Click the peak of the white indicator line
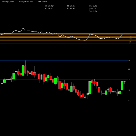This screenshot has width=136, height=136. point(23,28)
